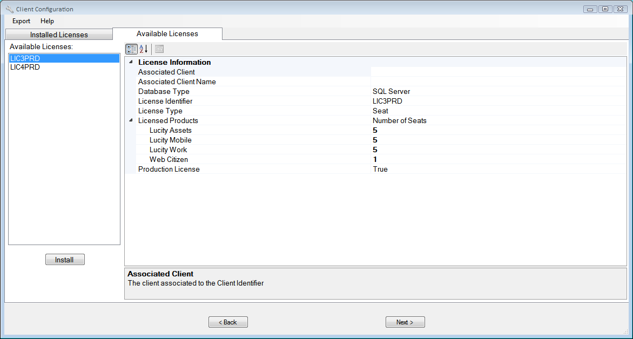Collapse the Licensed Products group
This screenshot has height=339, width=633.
(131, 120)
